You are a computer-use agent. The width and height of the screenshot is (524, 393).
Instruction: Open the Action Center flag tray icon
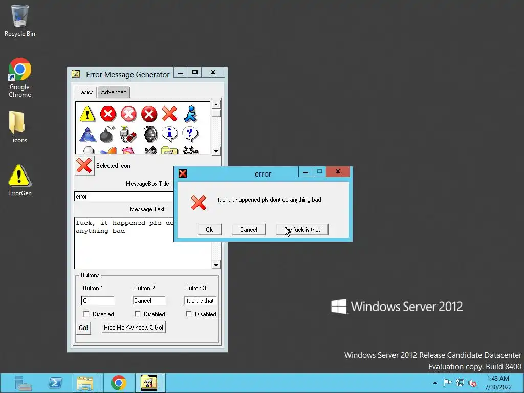pyautogui.click(x=447, y=383)
